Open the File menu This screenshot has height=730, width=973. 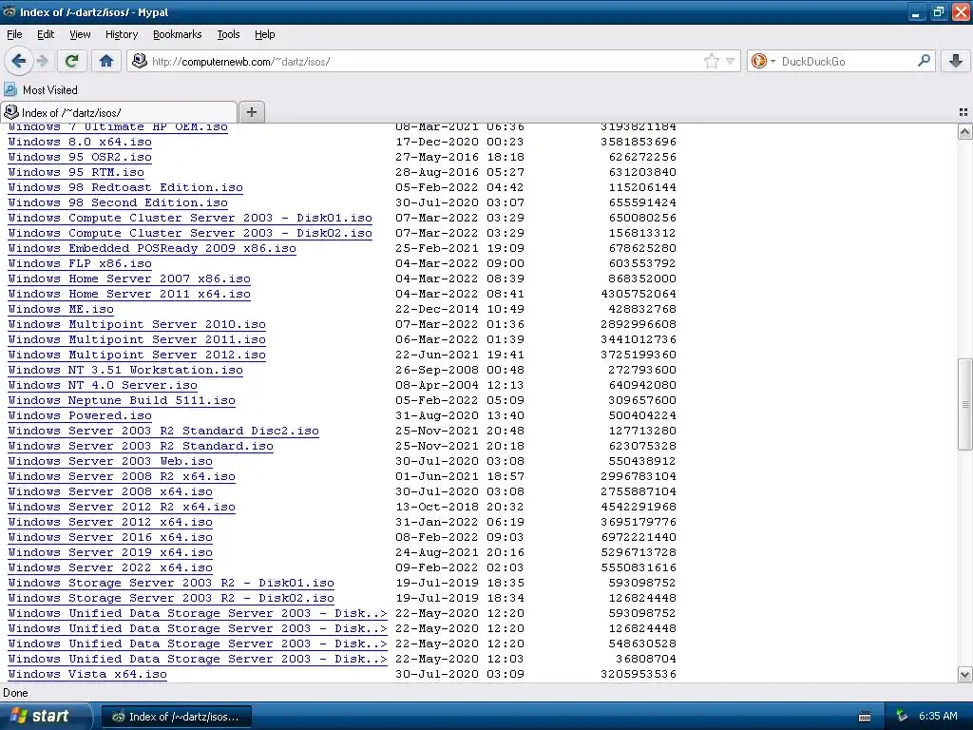click(x=14, y=34)
